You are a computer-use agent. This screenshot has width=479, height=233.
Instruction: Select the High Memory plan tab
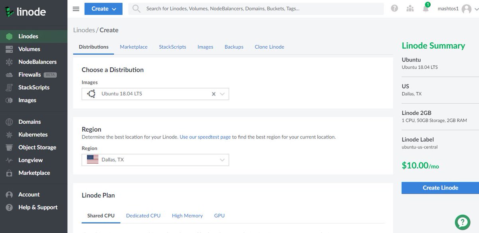187,215
